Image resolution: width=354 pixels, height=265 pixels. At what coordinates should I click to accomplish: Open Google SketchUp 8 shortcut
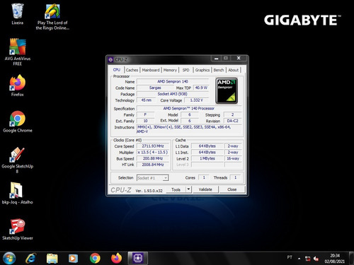[x=17, y=160]
